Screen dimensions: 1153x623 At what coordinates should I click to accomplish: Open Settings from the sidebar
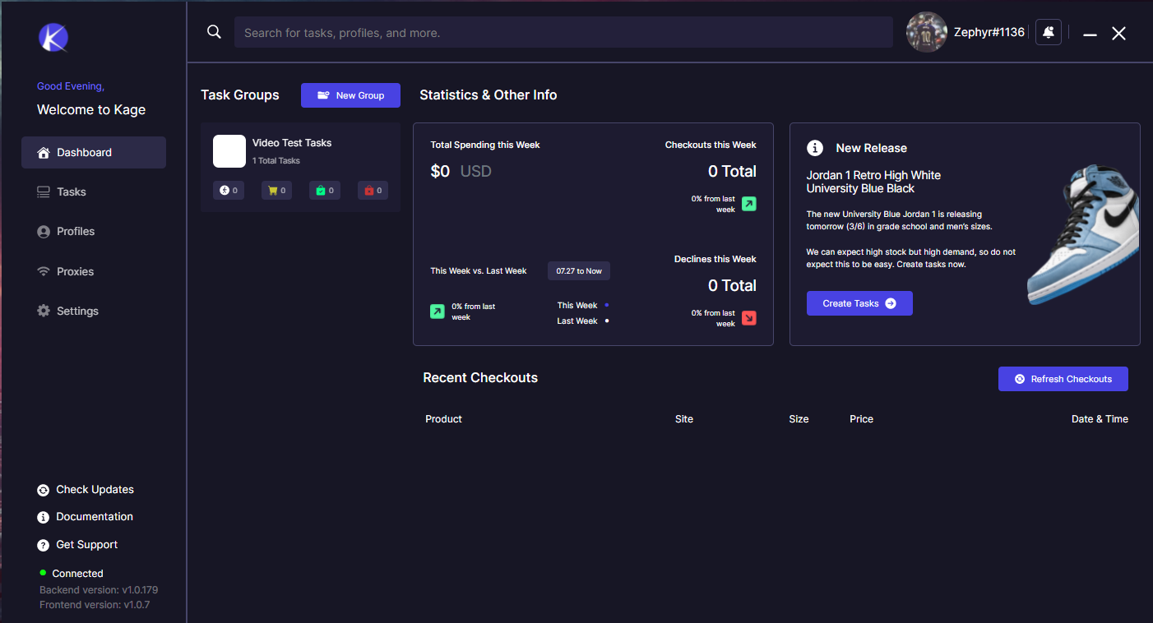pyautogui.click(x=77, y=311)
